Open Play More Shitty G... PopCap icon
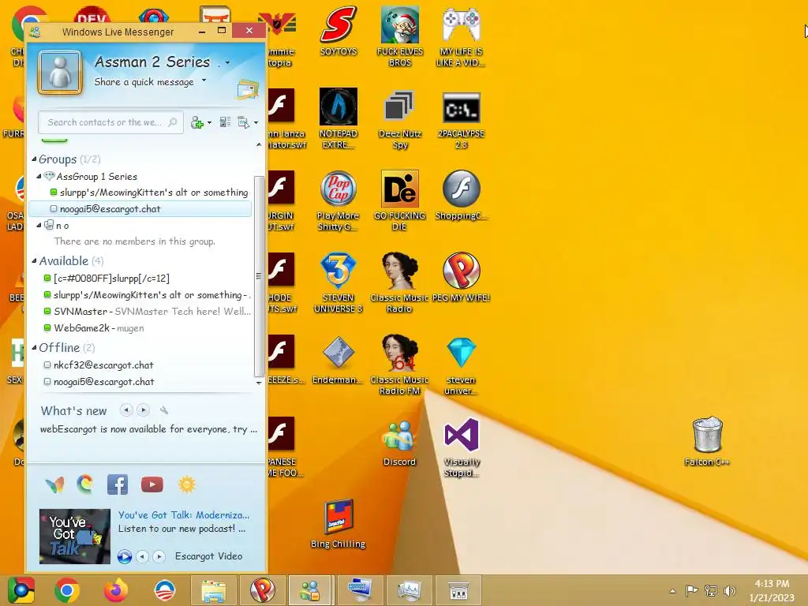The height and width of the screenshot is (606, 808). pyautogui.click(x=338, y=200)
